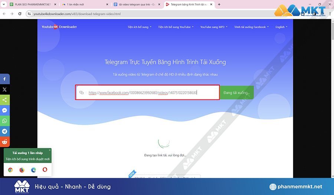Share page via Facebook sidebar icon
Viewport: 334px width, 195px height.
[x=5, y=79]
